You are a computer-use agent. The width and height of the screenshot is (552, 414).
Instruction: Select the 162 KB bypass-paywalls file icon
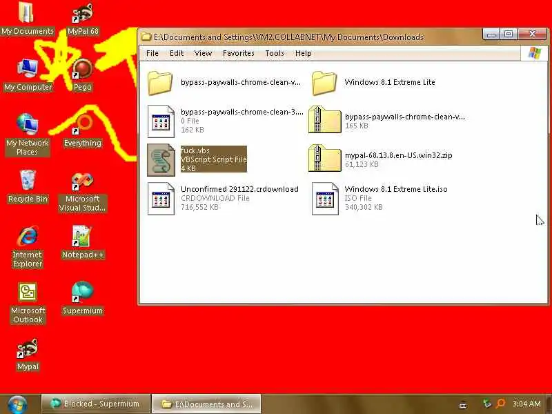[x=161, y=121]
